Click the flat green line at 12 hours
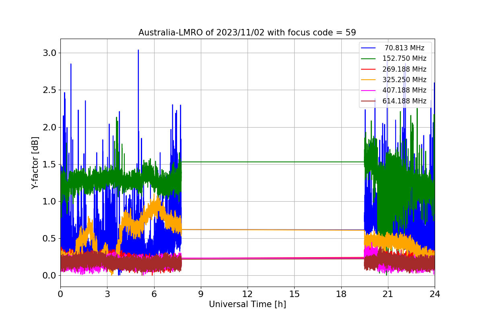 [x=248, y=162]
